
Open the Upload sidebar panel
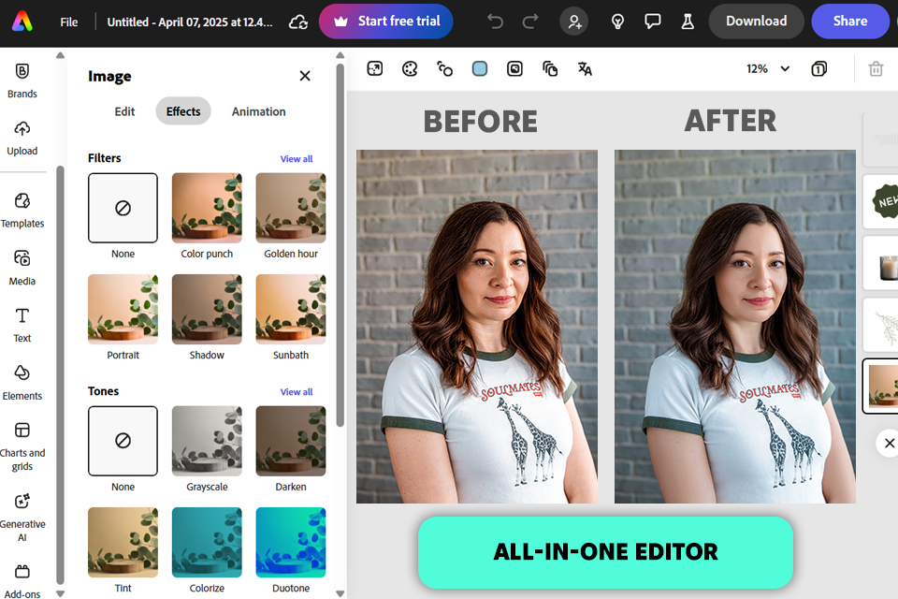(x=22, y=139)
